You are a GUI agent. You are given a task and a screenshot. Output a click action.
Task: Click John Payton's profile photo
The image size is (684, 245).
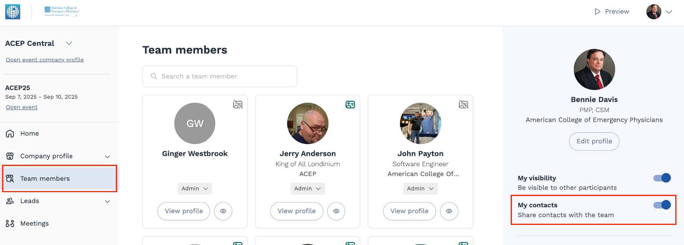click(x=421, y=124)
